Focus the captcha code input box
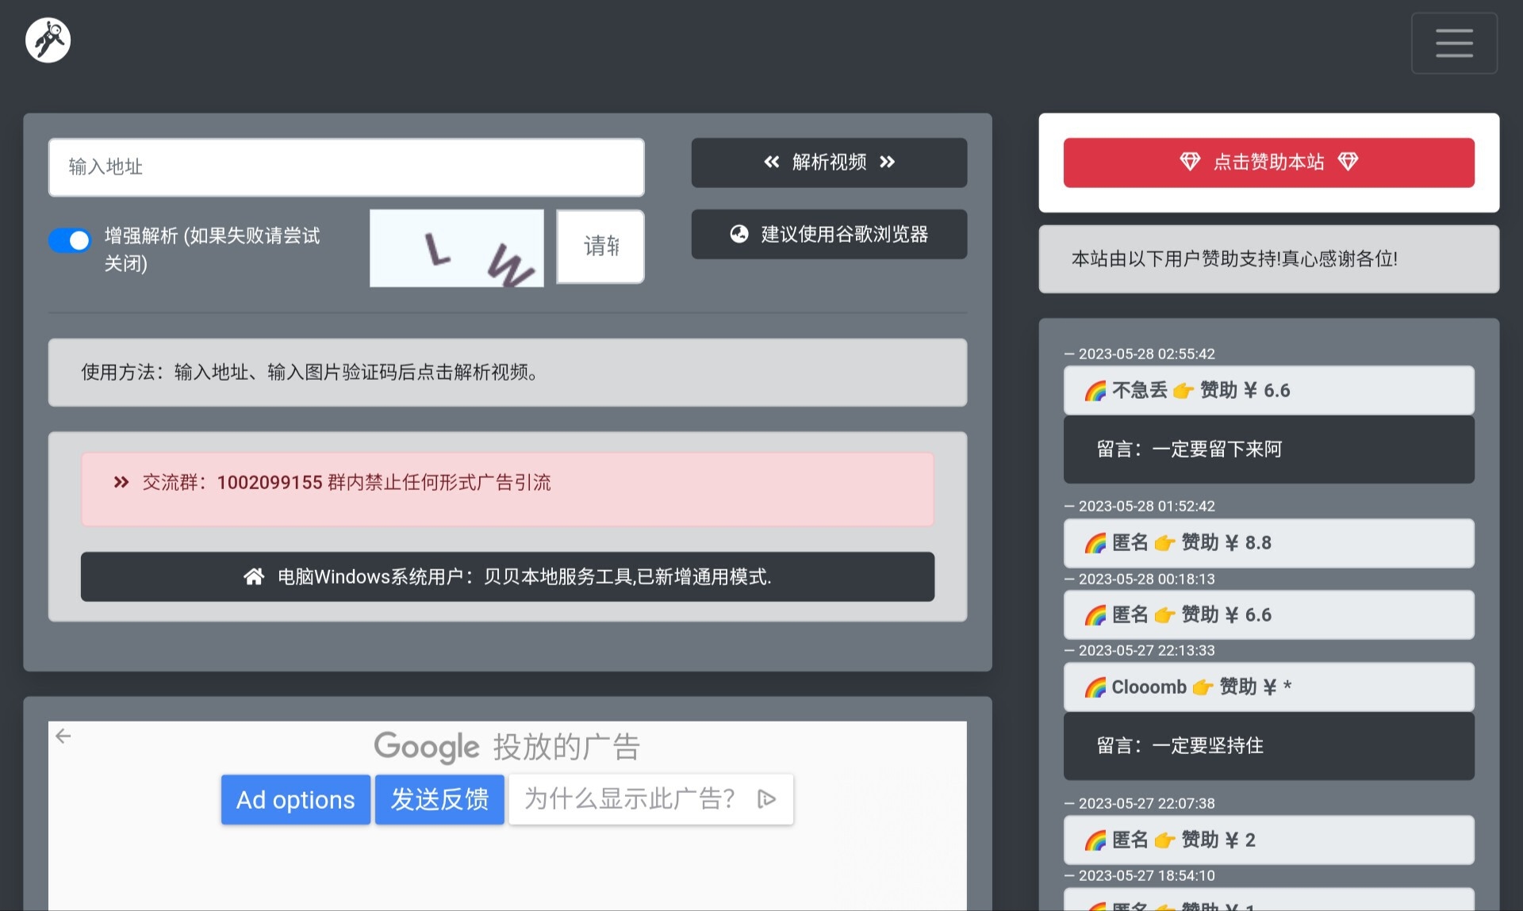Screen dimensions: 1523x911 pyautogui.click(x=600, y=247)
